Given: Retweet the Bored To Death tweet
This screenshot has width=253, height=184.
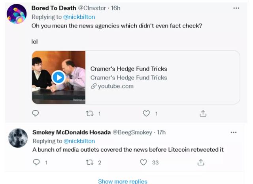Looking at the screenshot, I should click(x=90, y=113).
